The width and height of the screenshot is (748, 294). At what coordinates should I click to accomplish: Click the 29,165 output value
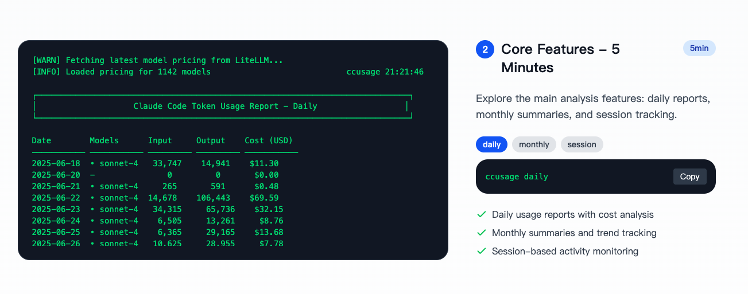(220, 232)
